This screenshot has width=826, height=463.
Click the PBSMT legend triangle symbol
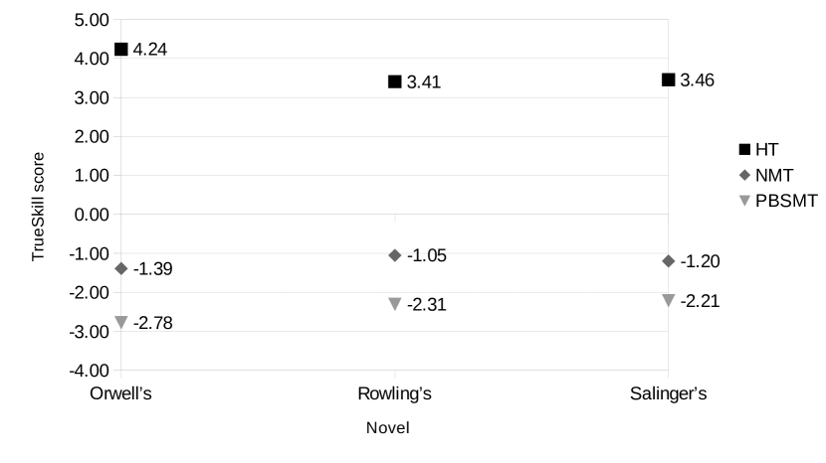click(743, 201)
